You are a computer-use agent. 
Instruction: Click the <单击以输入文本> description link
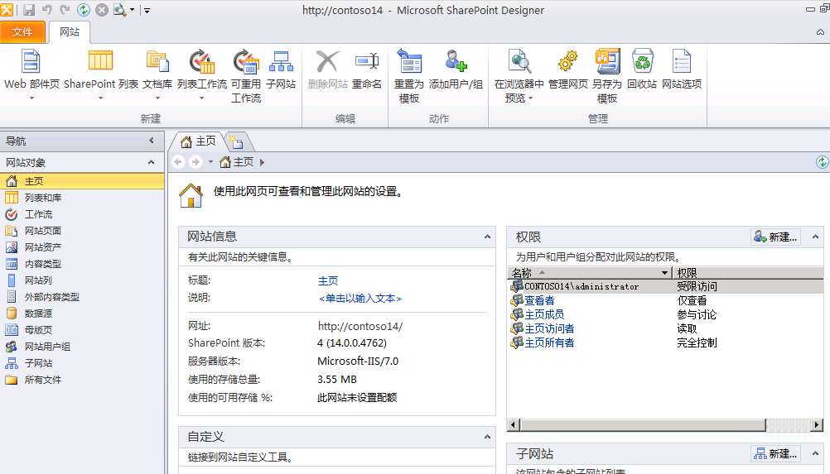pos(360,299)
